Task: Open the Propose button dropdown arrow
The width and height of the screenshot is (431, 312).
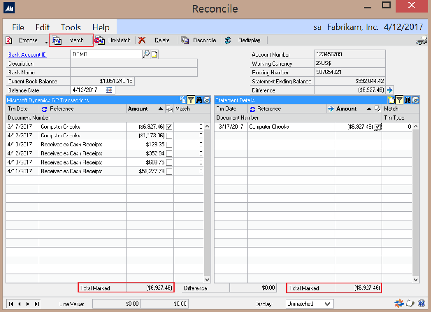Action: pyautogui.click(x=46, y=41)
